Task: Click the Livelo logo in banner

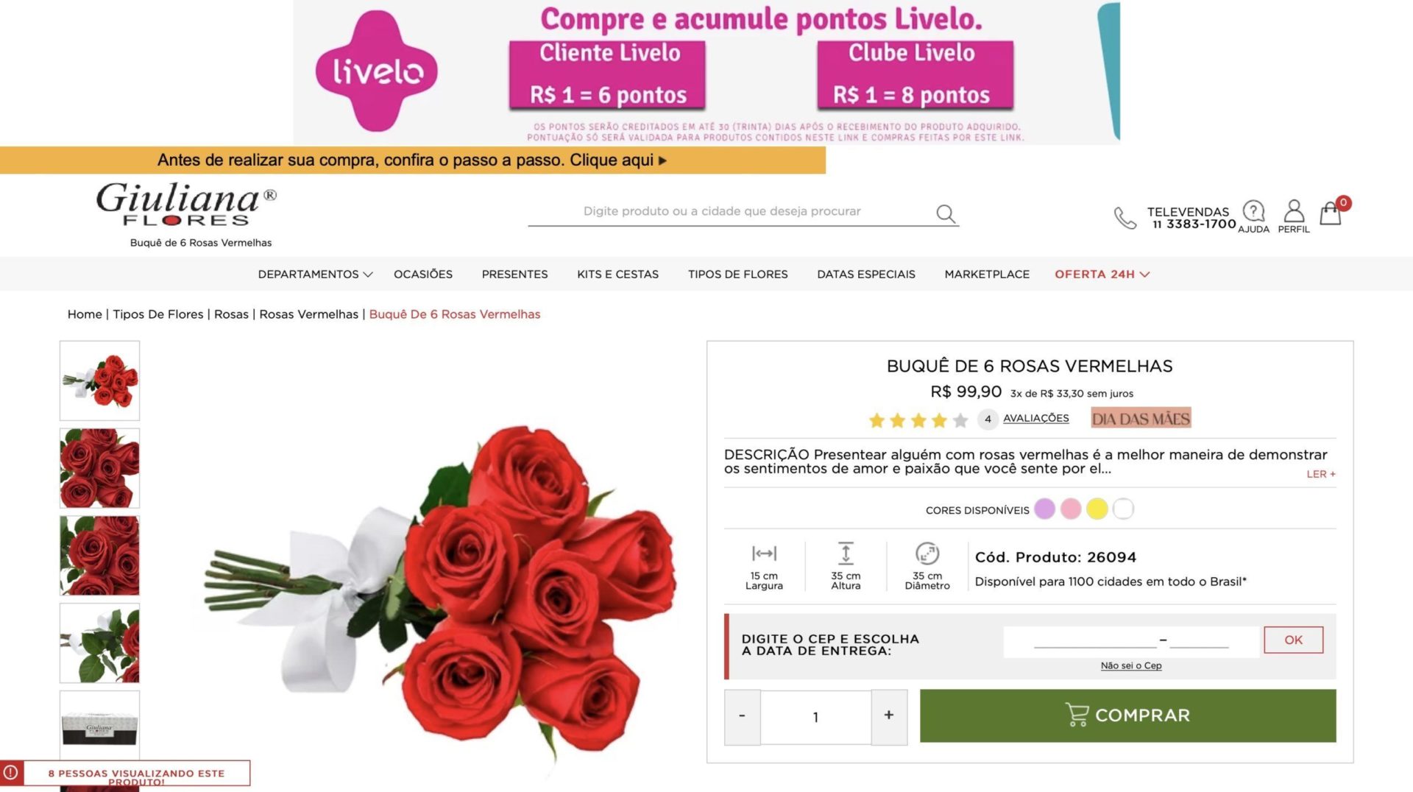Action: click(x=376, y=71)
